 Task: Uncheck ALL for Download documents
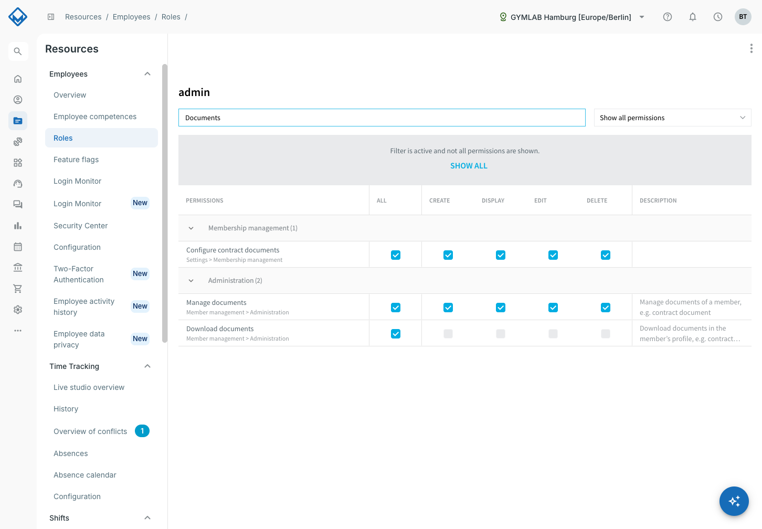[396, 334]
